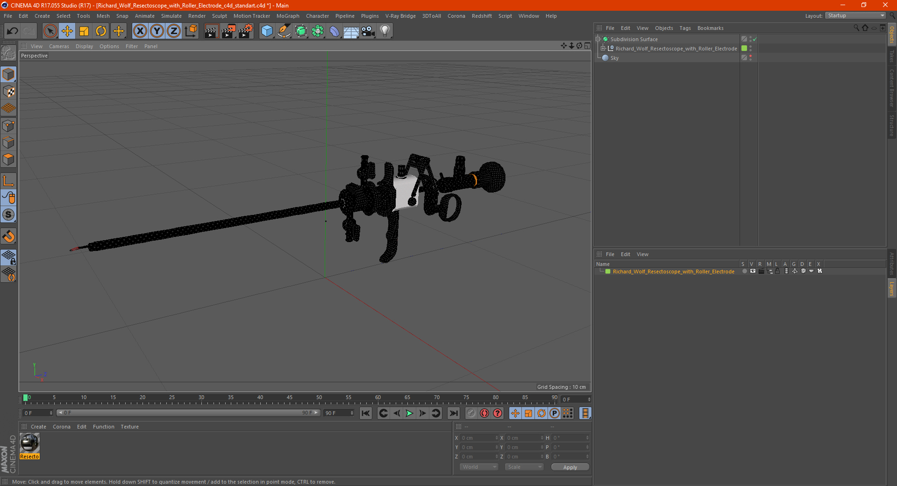Switch to Model mode
Viewport: 897px width, 486px height.
[x=9, y=75]
